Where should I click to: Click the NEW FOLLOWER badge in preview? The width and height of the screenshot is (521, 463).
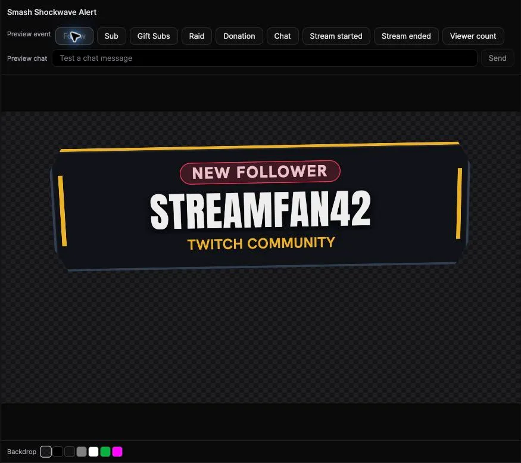(260, 172)
